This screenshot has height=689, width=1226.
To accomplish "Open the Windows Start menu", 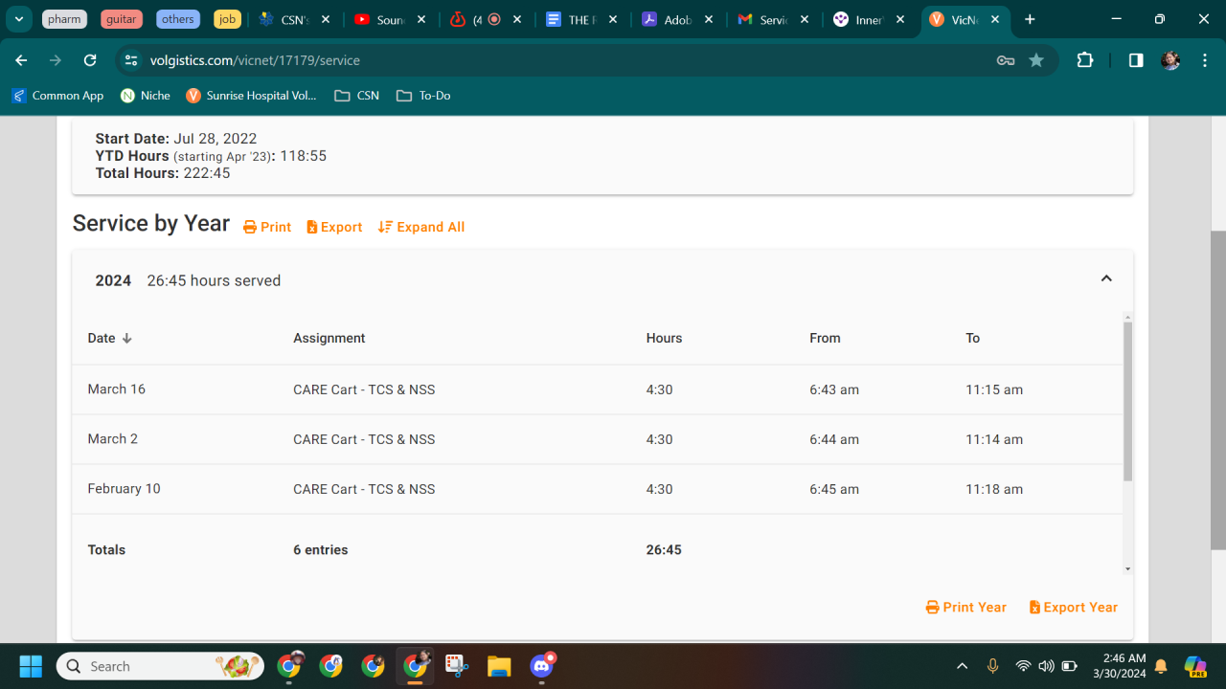I will pyautogui.click(x=31, y=666).
